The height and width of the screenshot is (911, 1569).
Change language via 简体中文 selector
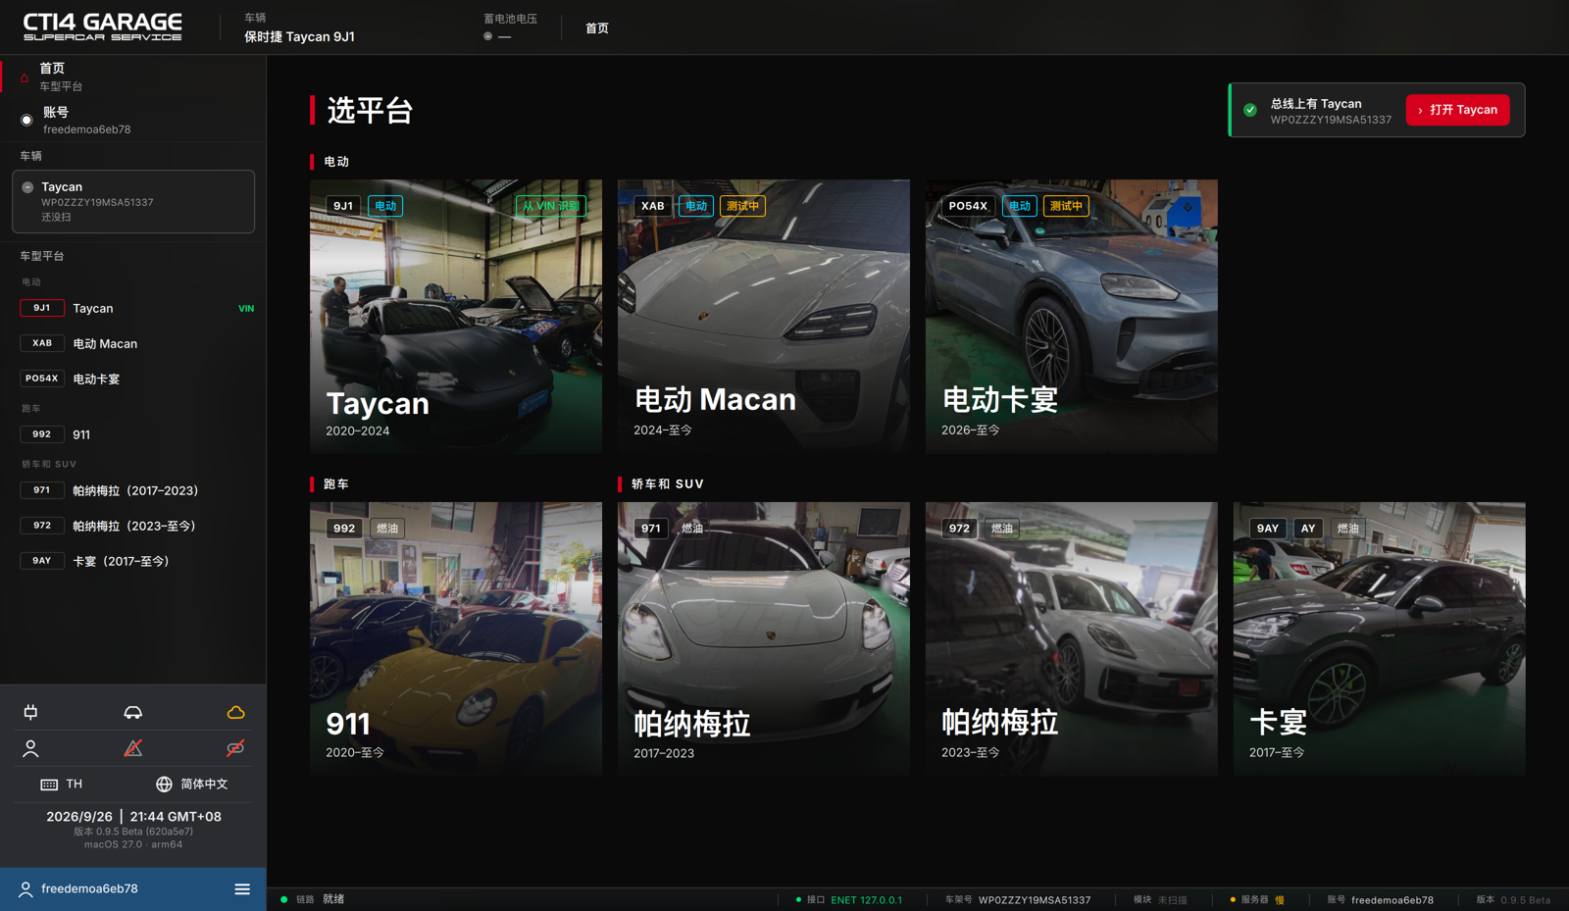tap(204, 784)
